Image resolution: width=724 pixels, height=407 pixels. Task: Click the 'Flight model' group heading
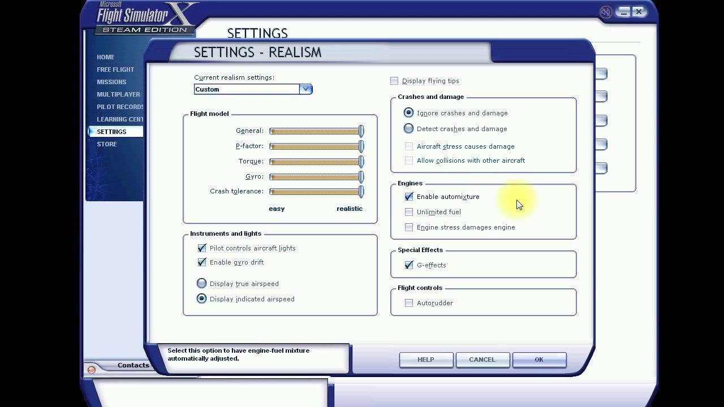click(209, 114)
